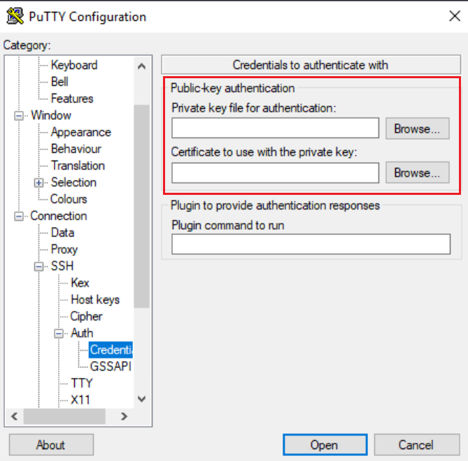Expand the Selection tree node

(x=38, y=183)
